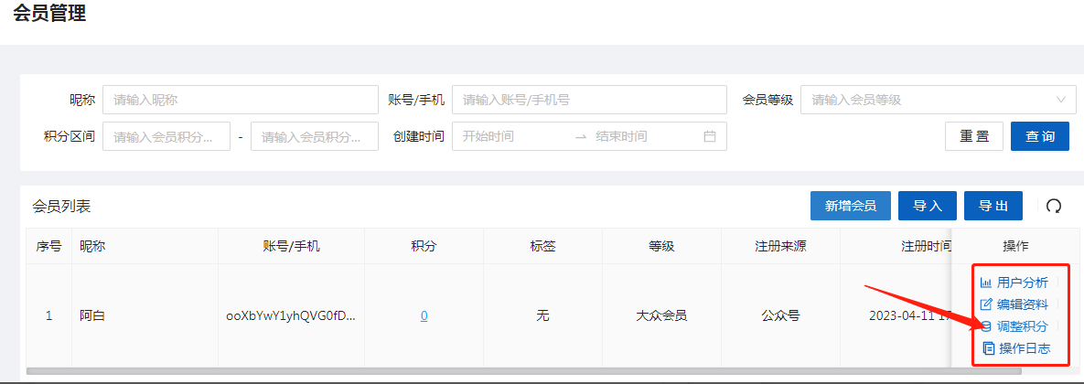Open the points value 0 link for 阿白
The width and height of the screenshot is (1084, 384).
pyautogui.click(x=424, y=315)
